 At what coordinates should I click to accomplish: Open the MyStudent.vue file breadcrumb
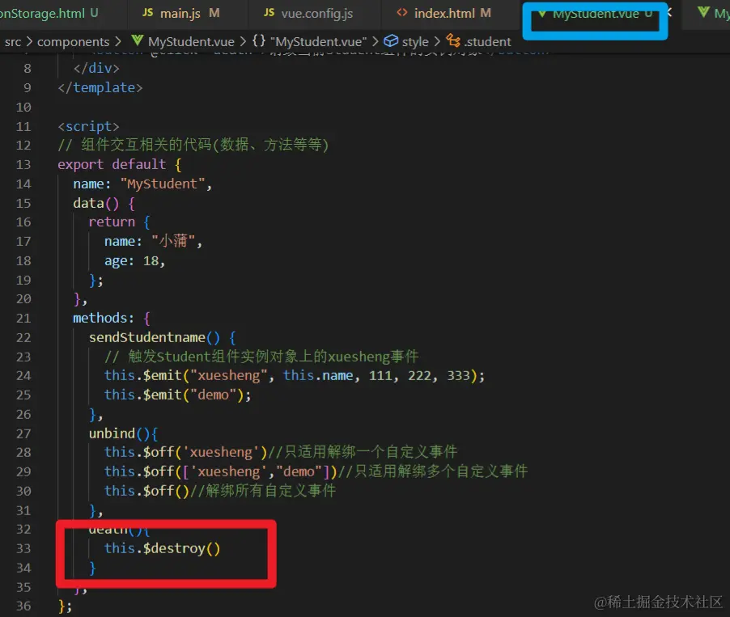click(x=191, y=42)
